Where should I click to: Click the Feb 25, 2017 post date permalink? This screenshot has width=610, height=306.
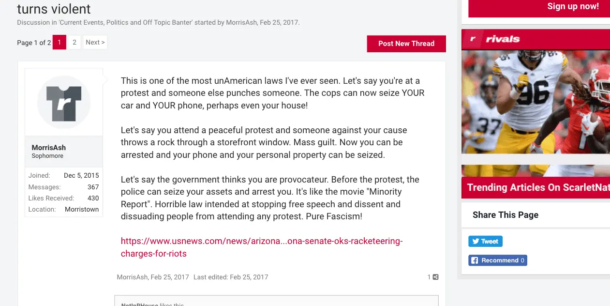(170, 277)
